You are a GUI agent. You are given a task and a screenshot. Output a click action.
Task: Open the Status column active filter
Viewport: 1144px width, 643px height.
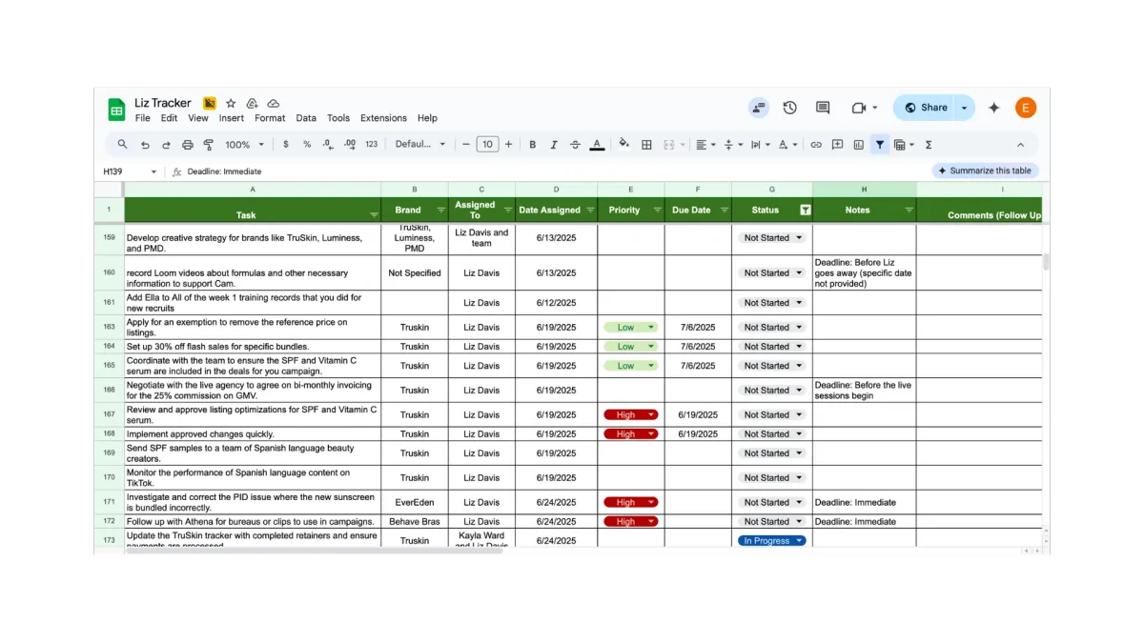[806, 211]
